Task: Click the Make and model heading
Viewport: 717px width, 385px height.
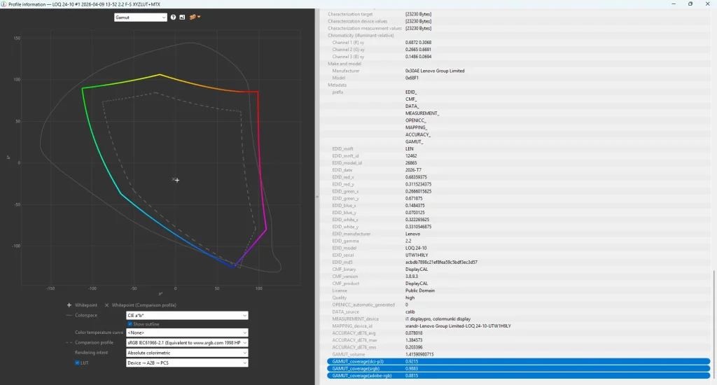Action: 344,64
